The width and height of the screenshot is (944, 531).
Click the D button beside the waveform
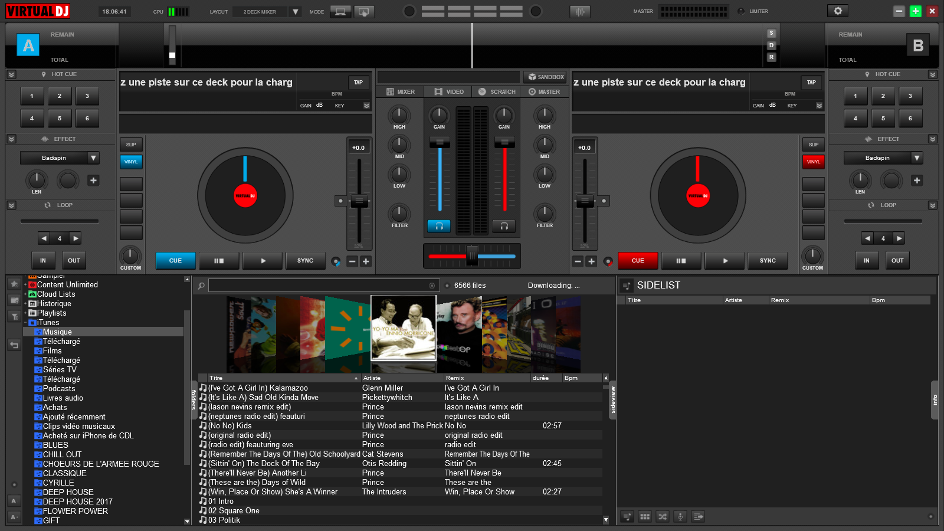pos(771,45)
